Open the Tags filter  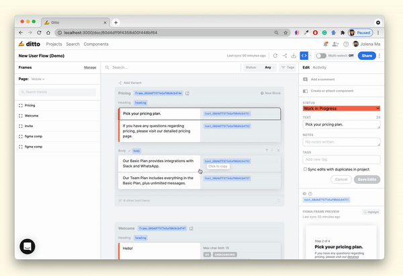coord(287,67)
